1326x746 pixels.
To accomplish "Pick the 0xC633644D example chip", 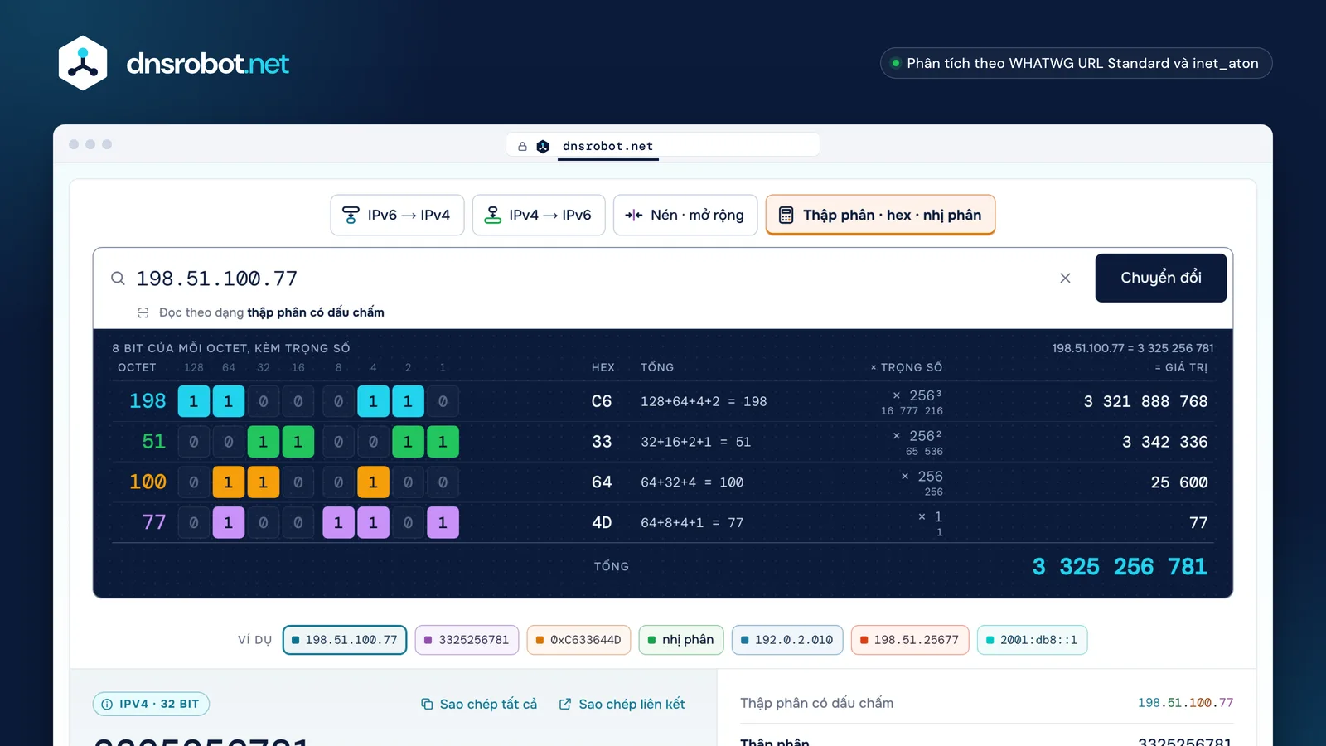I will [x=578, y=640].
